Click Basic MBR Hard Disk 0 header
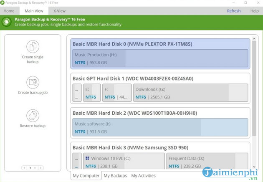263x182 pixels. coord(132,44)
